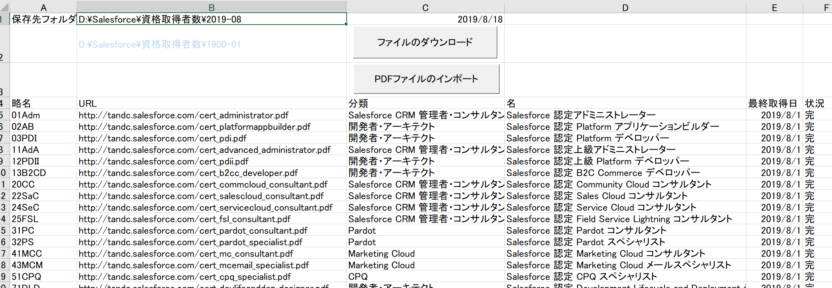Select cell with path D:¥Salesforce¥資格取得者数¥2019-08
The image size is (832, 288).
(x=212, y=19)
